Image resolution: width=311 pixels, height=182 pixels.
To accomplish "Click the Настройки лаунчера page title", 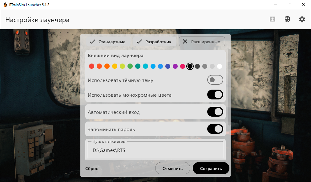I will [37, 20].
